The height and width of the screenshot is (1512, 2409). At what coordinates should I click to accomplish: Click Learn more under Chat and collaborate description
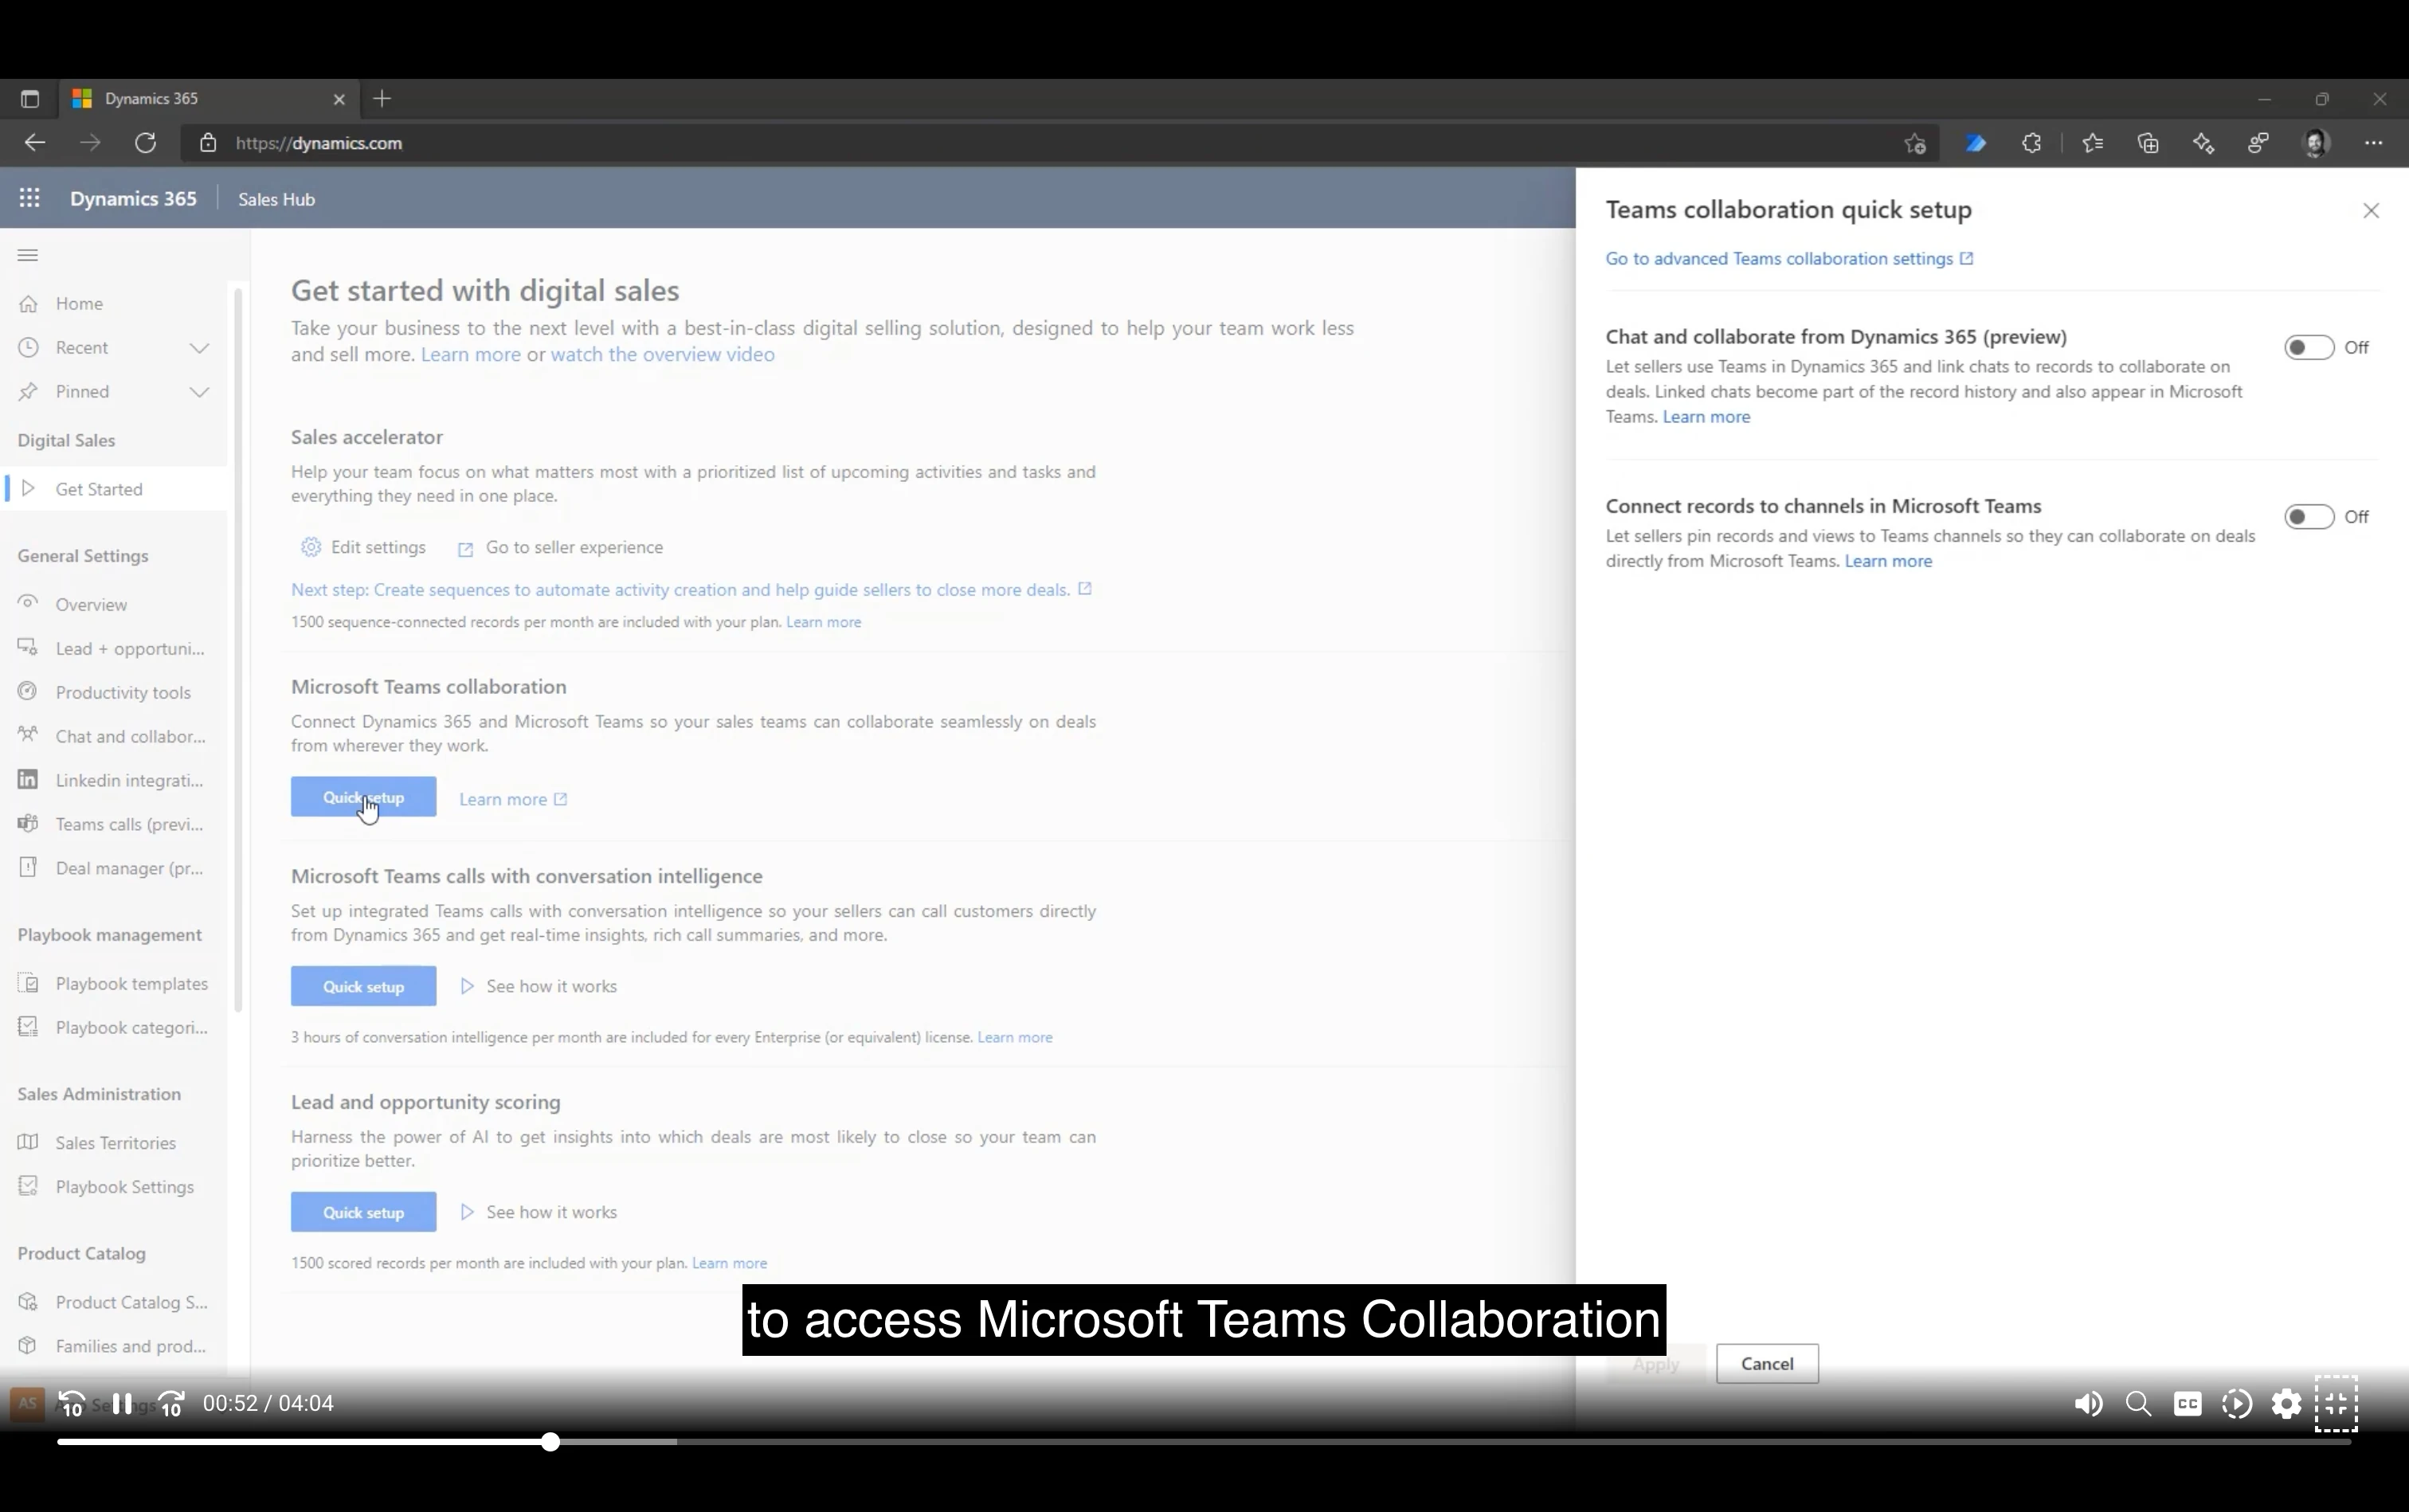(1706, 417)
